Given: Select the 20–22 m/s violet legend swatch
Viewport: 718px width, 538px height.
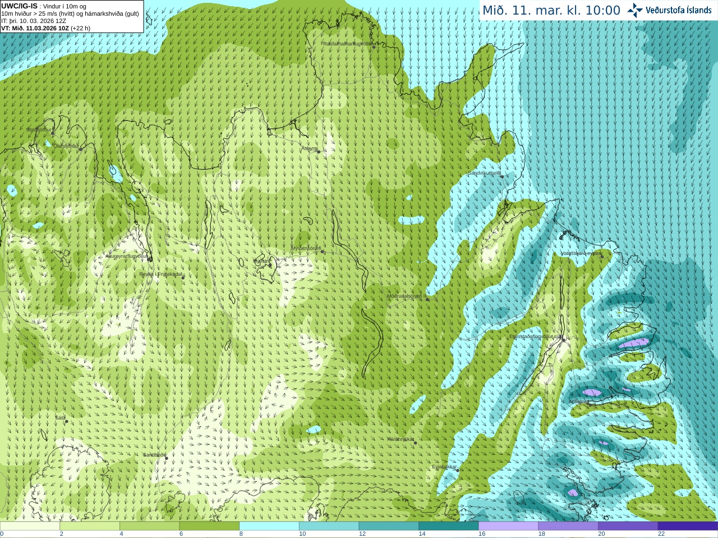Looking at the screenshot, I should point(628,526).
